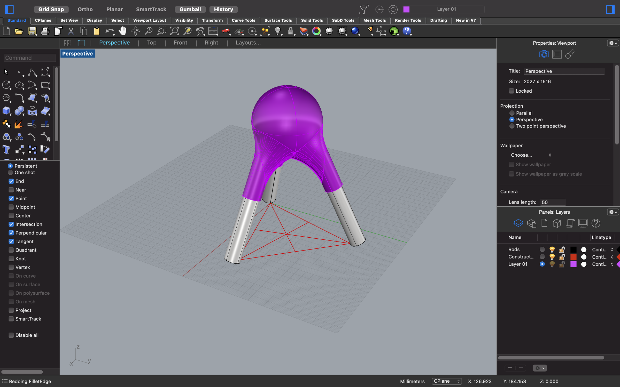This screenshot has width=620, height=387.
Task: Open the CPlane dropdown in the status bar
Action: coord(447,381)
